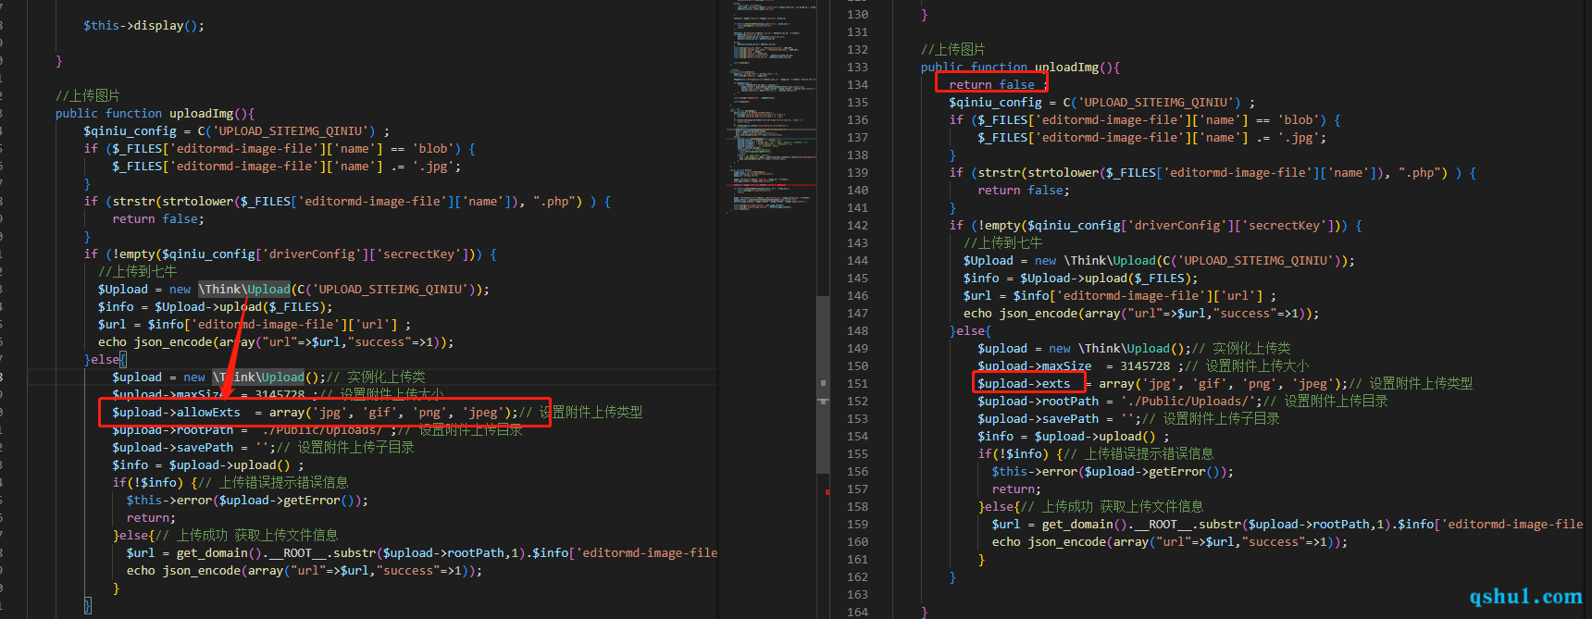Click line number 134 in the gutter
Screen dimensions: 1592x619
coord(857,84)
